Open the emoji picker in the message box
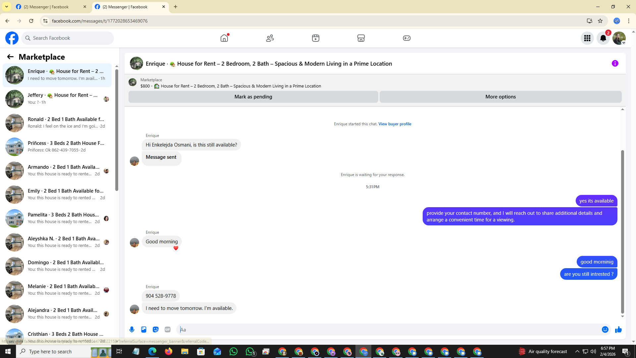 click(x=605, y=329)
